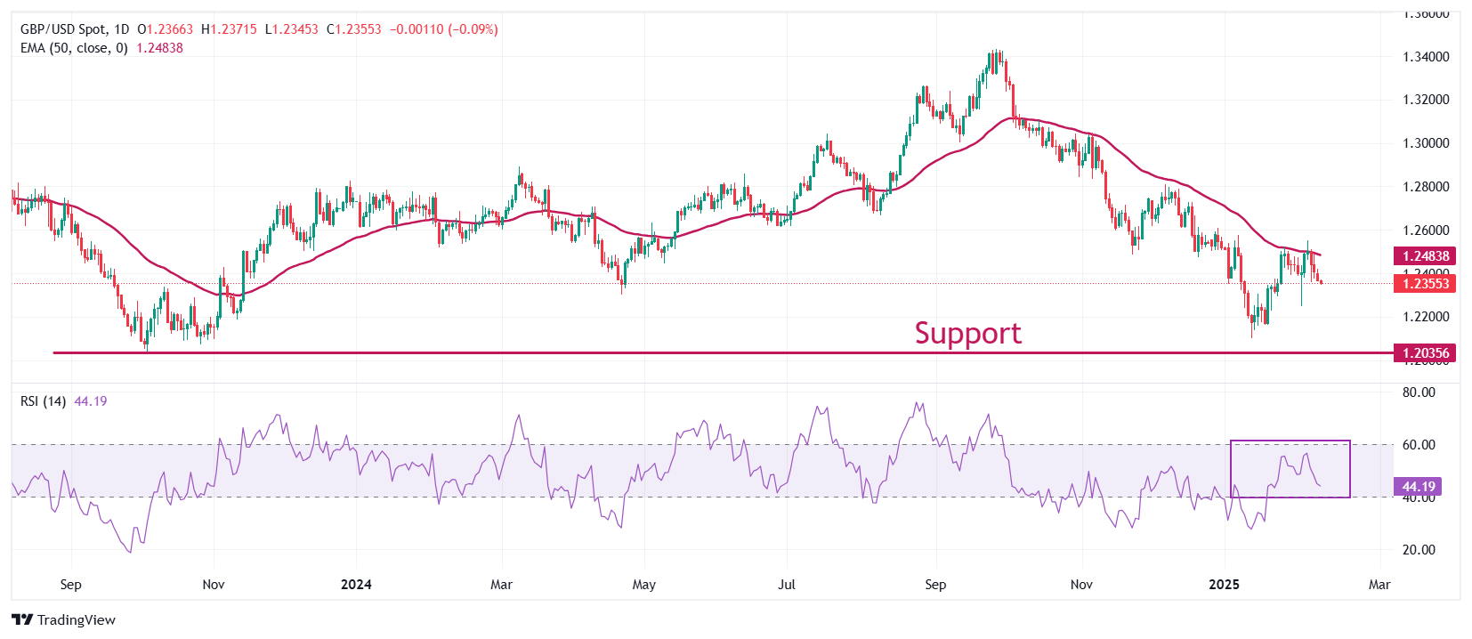Click the TradingView wordmark text
Screen dimensions: 1472x639
coord(77,620)
